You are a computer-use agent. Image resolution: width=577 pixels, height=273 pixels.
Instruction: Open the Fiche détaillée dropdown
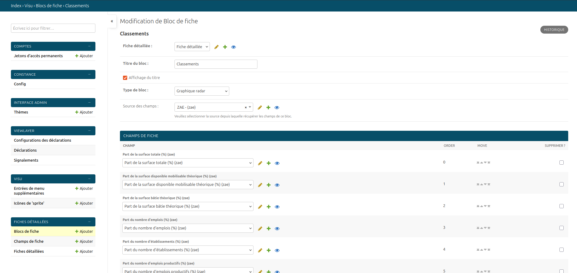pyautogui.click(x=192, y=47)
